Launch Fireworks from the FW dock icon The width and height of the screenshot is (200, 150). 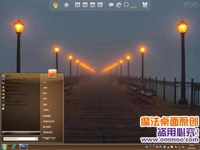[x=85, y=5]
